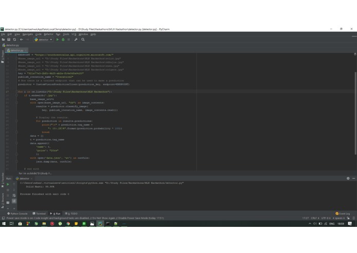Image resolution: width=357 pixels, height=253 pixels.
Task: Open Task View on the taskbar
Action: (x=12, y=224)
